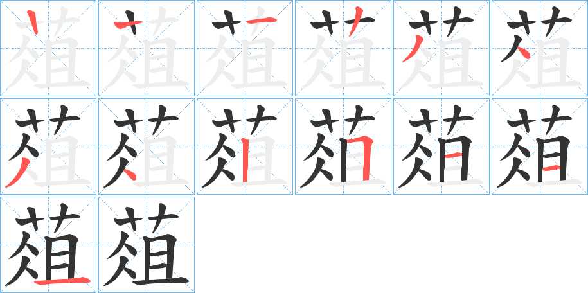Select the first stroke step frame
The image size is (588, 293).
pyautogui.click(x=48, y=48)
